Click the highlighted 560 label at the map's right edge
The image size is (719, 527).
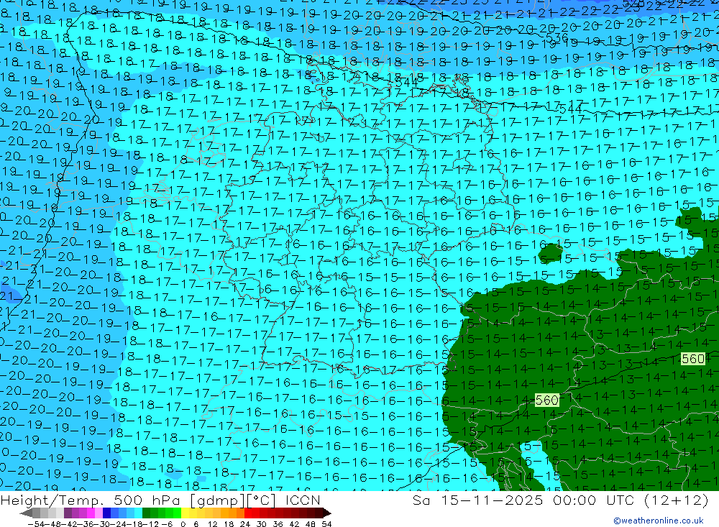[x=693, y=359]
